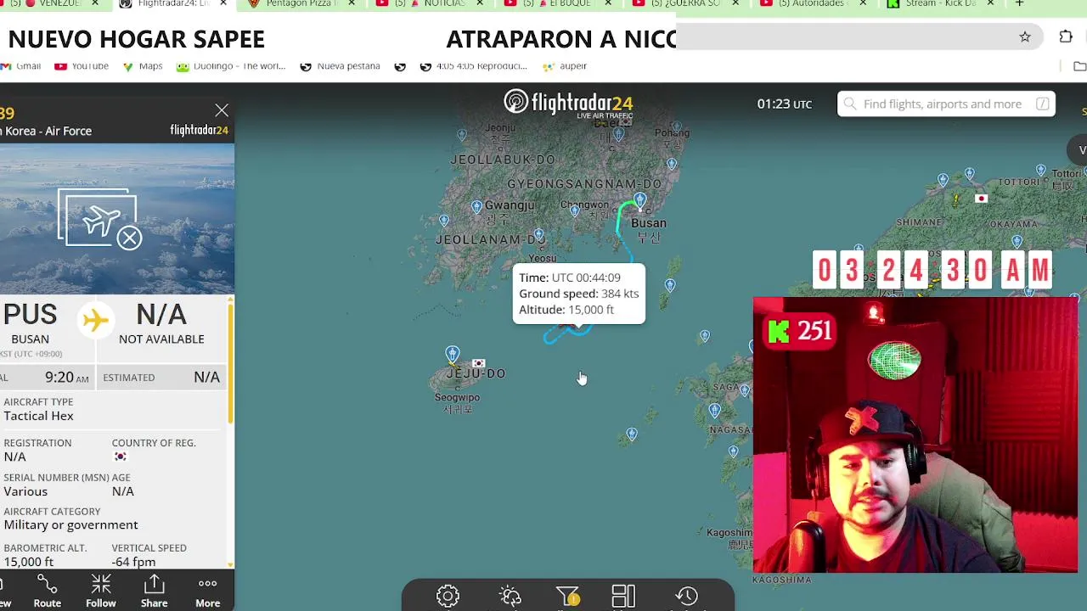Close the Flightradar24 browser tab
This screenshot has height=611, width=1087.
pos(223,3)
